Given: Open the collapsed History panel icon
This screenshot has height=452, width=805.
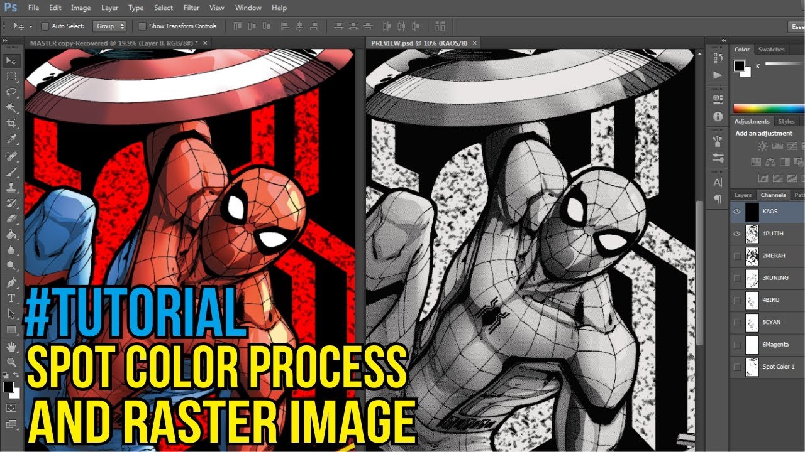Looking at the screenshot, I should pyautogui.click(x=718, y=58).
